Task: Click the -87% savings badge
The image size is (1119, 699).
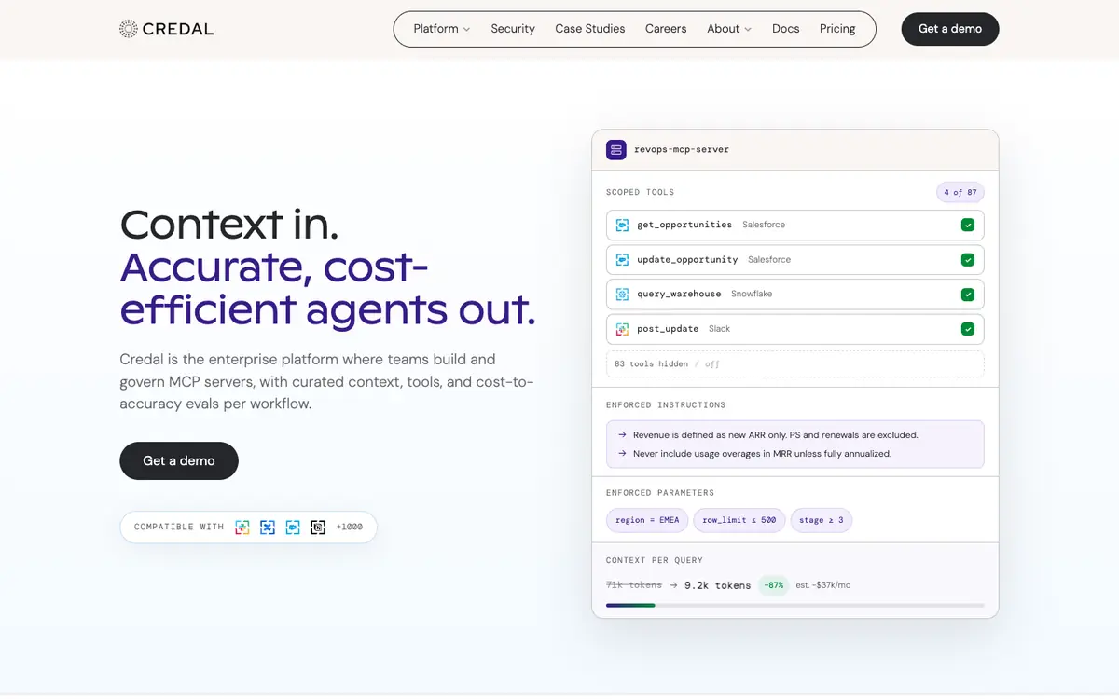Action: [x=774, y=585]
